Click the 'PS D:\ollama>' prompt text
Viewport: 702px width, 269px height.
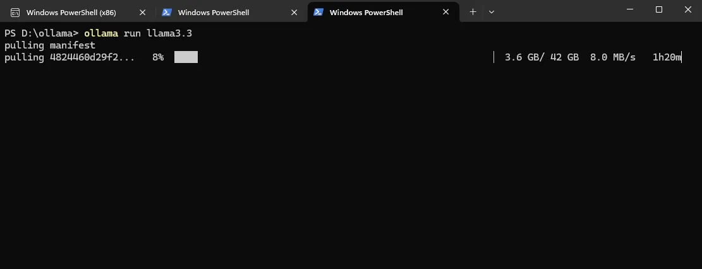point(42,33)
